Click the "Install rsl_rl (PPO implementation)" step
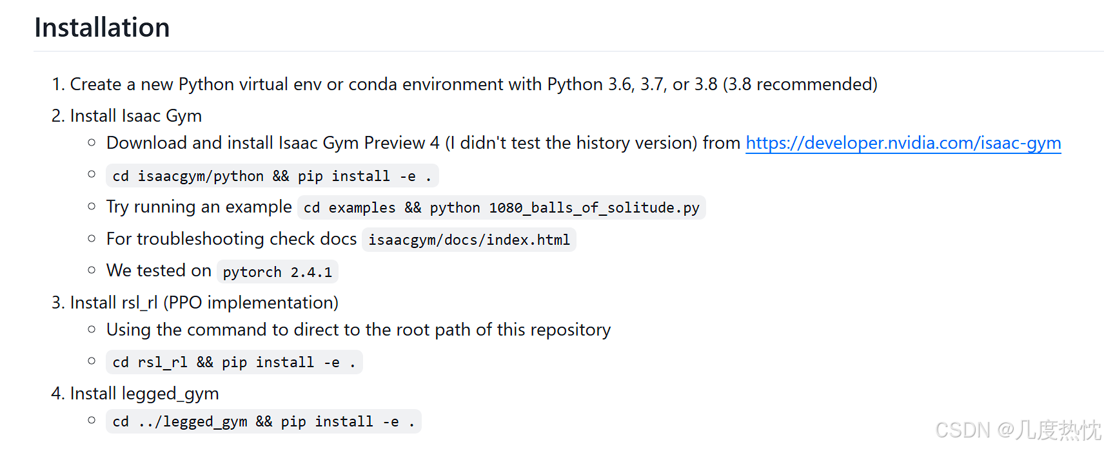 [x=204, y=303]
